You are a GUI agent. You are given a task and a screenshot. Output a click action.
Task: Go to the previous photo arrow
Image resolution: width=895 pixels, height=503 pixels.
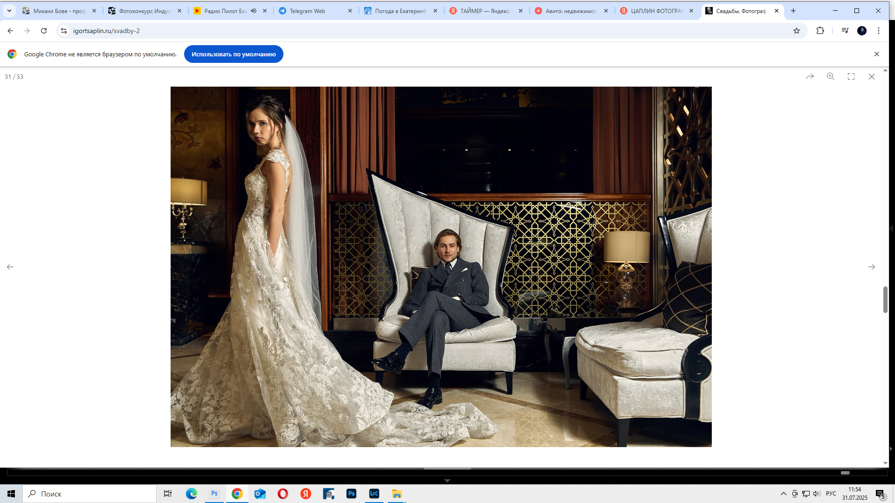point(10,267)
